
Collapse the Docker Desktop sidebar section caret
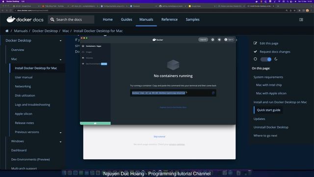point(60,41)
